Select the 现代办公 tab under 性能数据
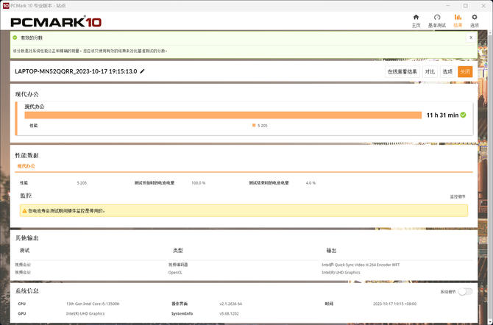The width and height of the screenshot is (493, 325). pos(26,166)
